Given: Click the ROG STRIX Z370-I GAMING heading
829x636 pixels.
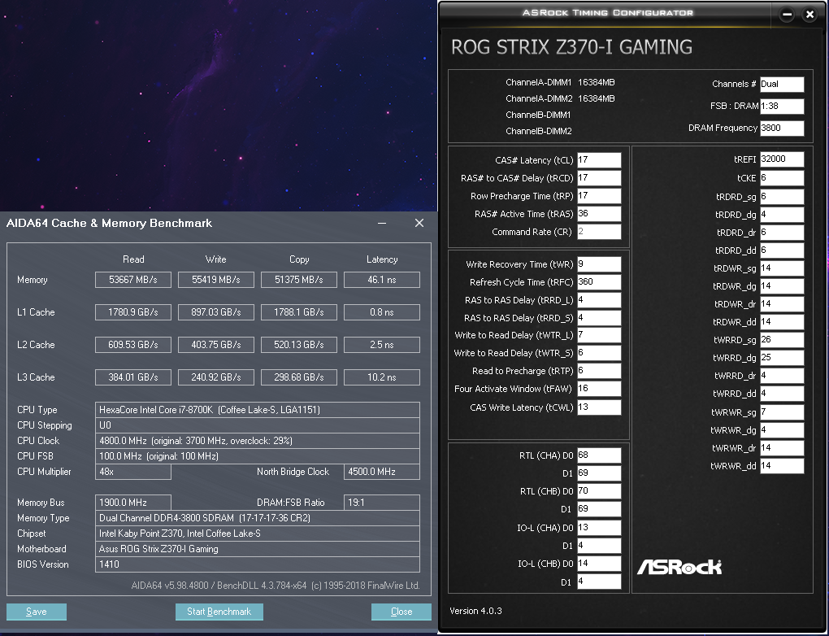Looking at the screenshot, I should [571, 47].
